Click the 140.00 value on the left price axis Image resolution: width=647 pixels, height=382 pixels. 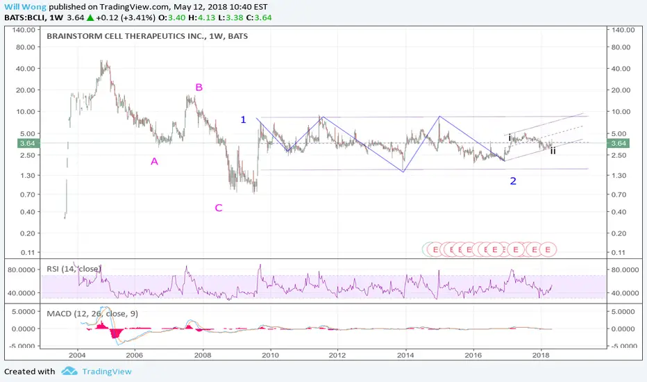[x=24, y=30]
